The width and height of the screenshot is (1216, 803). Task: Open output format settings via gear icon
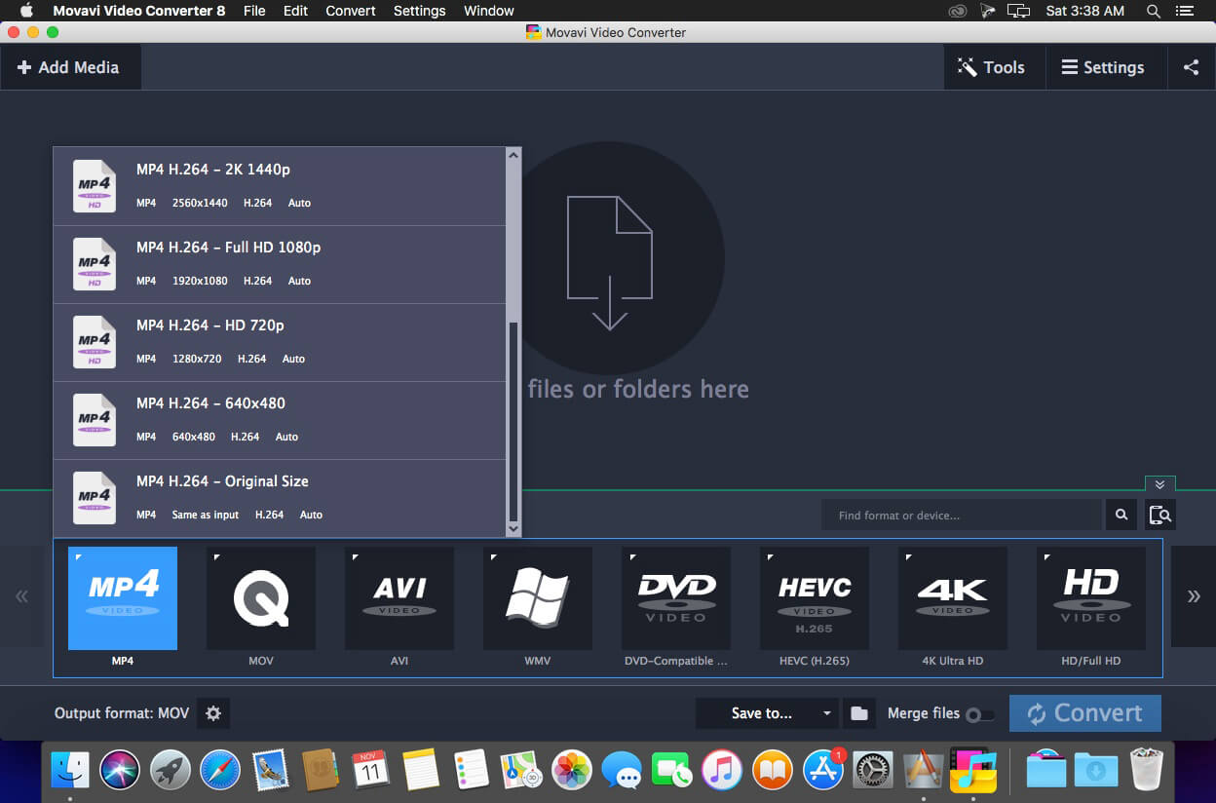(212, 712)
